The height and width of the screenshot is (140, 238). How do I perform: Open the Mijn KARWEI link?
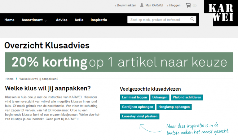(x=154, y=5)
